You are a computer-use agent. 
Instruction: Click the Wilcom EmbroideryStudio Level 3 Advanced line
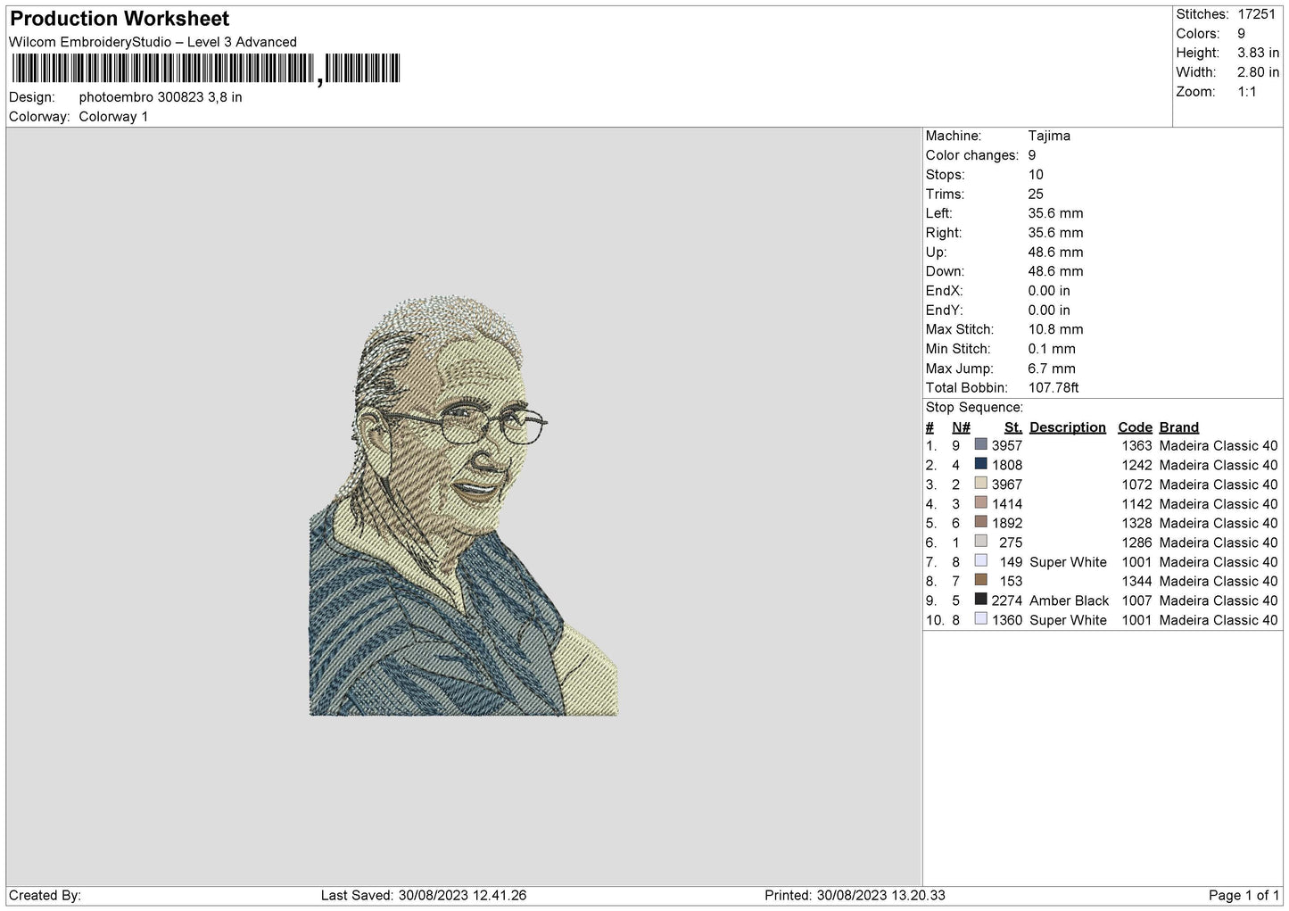pos(153,42)
